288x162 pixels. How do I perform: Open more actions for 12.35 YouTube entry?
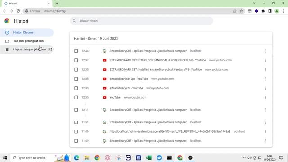[x=266, y=97]
